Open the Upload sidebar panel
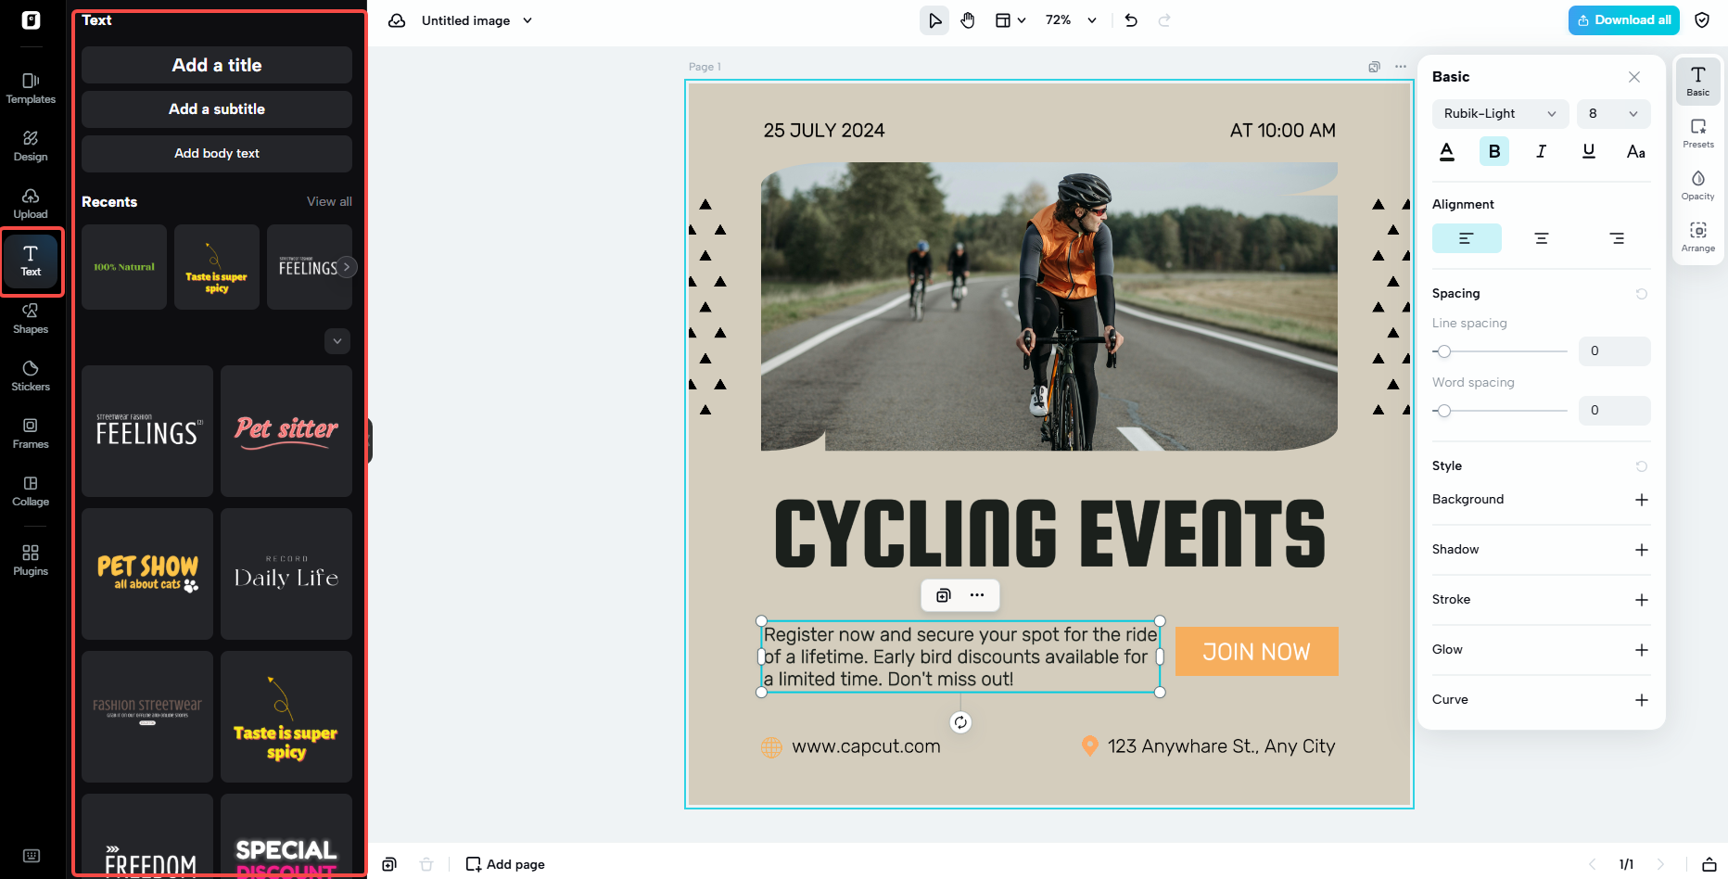The height and width of the screenshot is (879, 1728). [x=31, y=203]
